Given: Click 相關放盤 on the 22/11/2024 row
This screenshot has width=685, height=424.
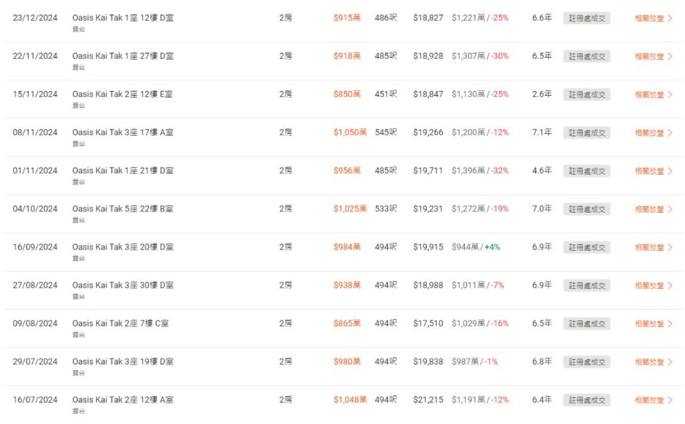Looking at the screenshot, I should (650, 56).
